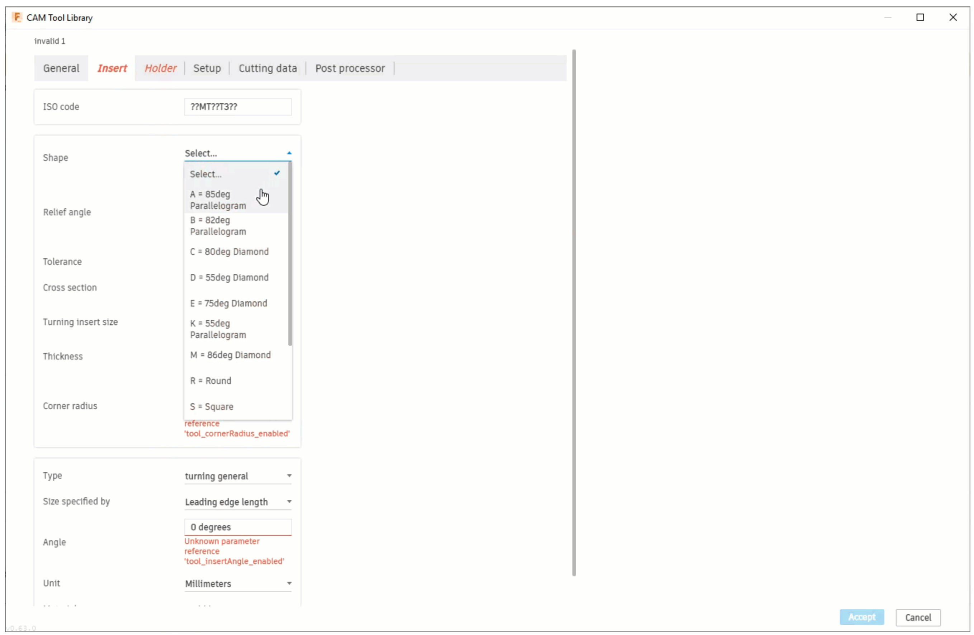Select R = Round shape option
The width and height of the screenshot is (974, 635).
coord(211,381)
